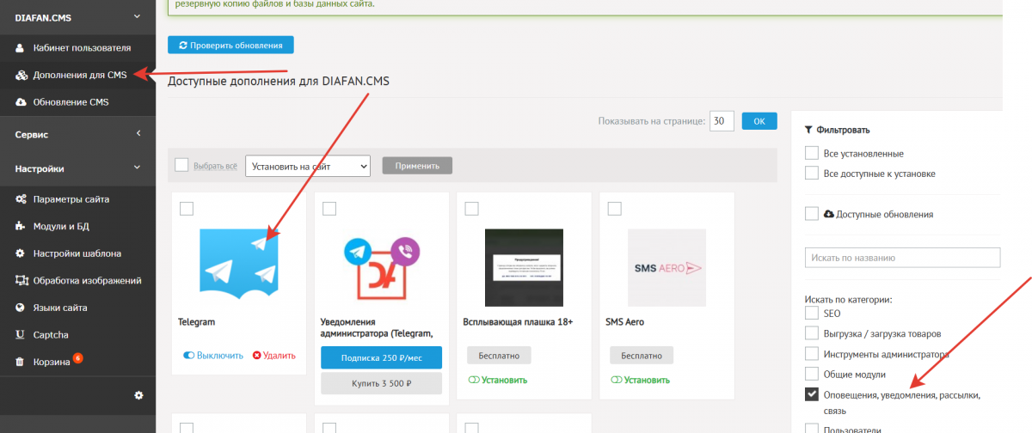Click the Искать по названию search field
The width and height of the screenshot is (1032, 433).
pyautogui.click(x=903, y=258)
